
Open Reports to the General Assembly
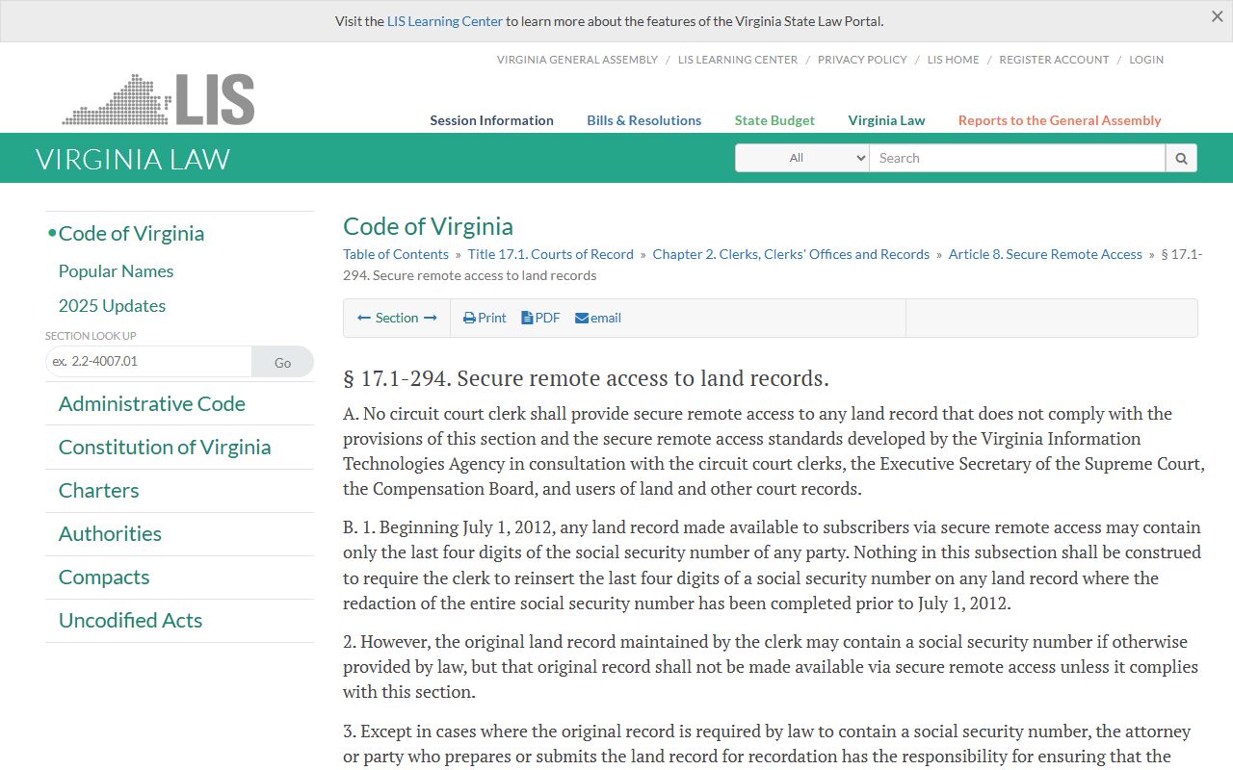(1060, 120)
